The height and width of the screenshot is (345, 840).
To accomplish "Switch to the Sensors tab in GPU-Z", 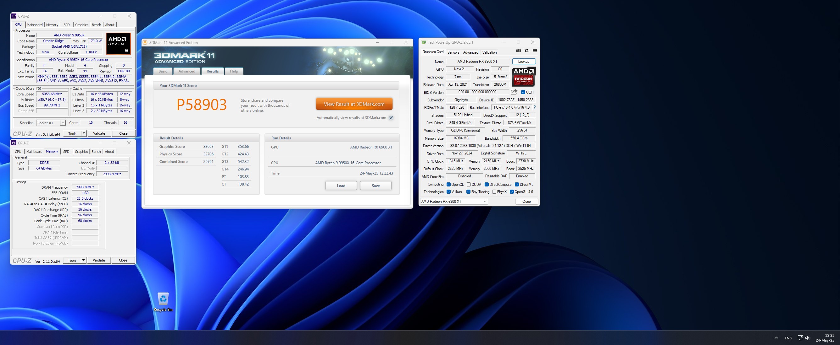I will point(453,52).
